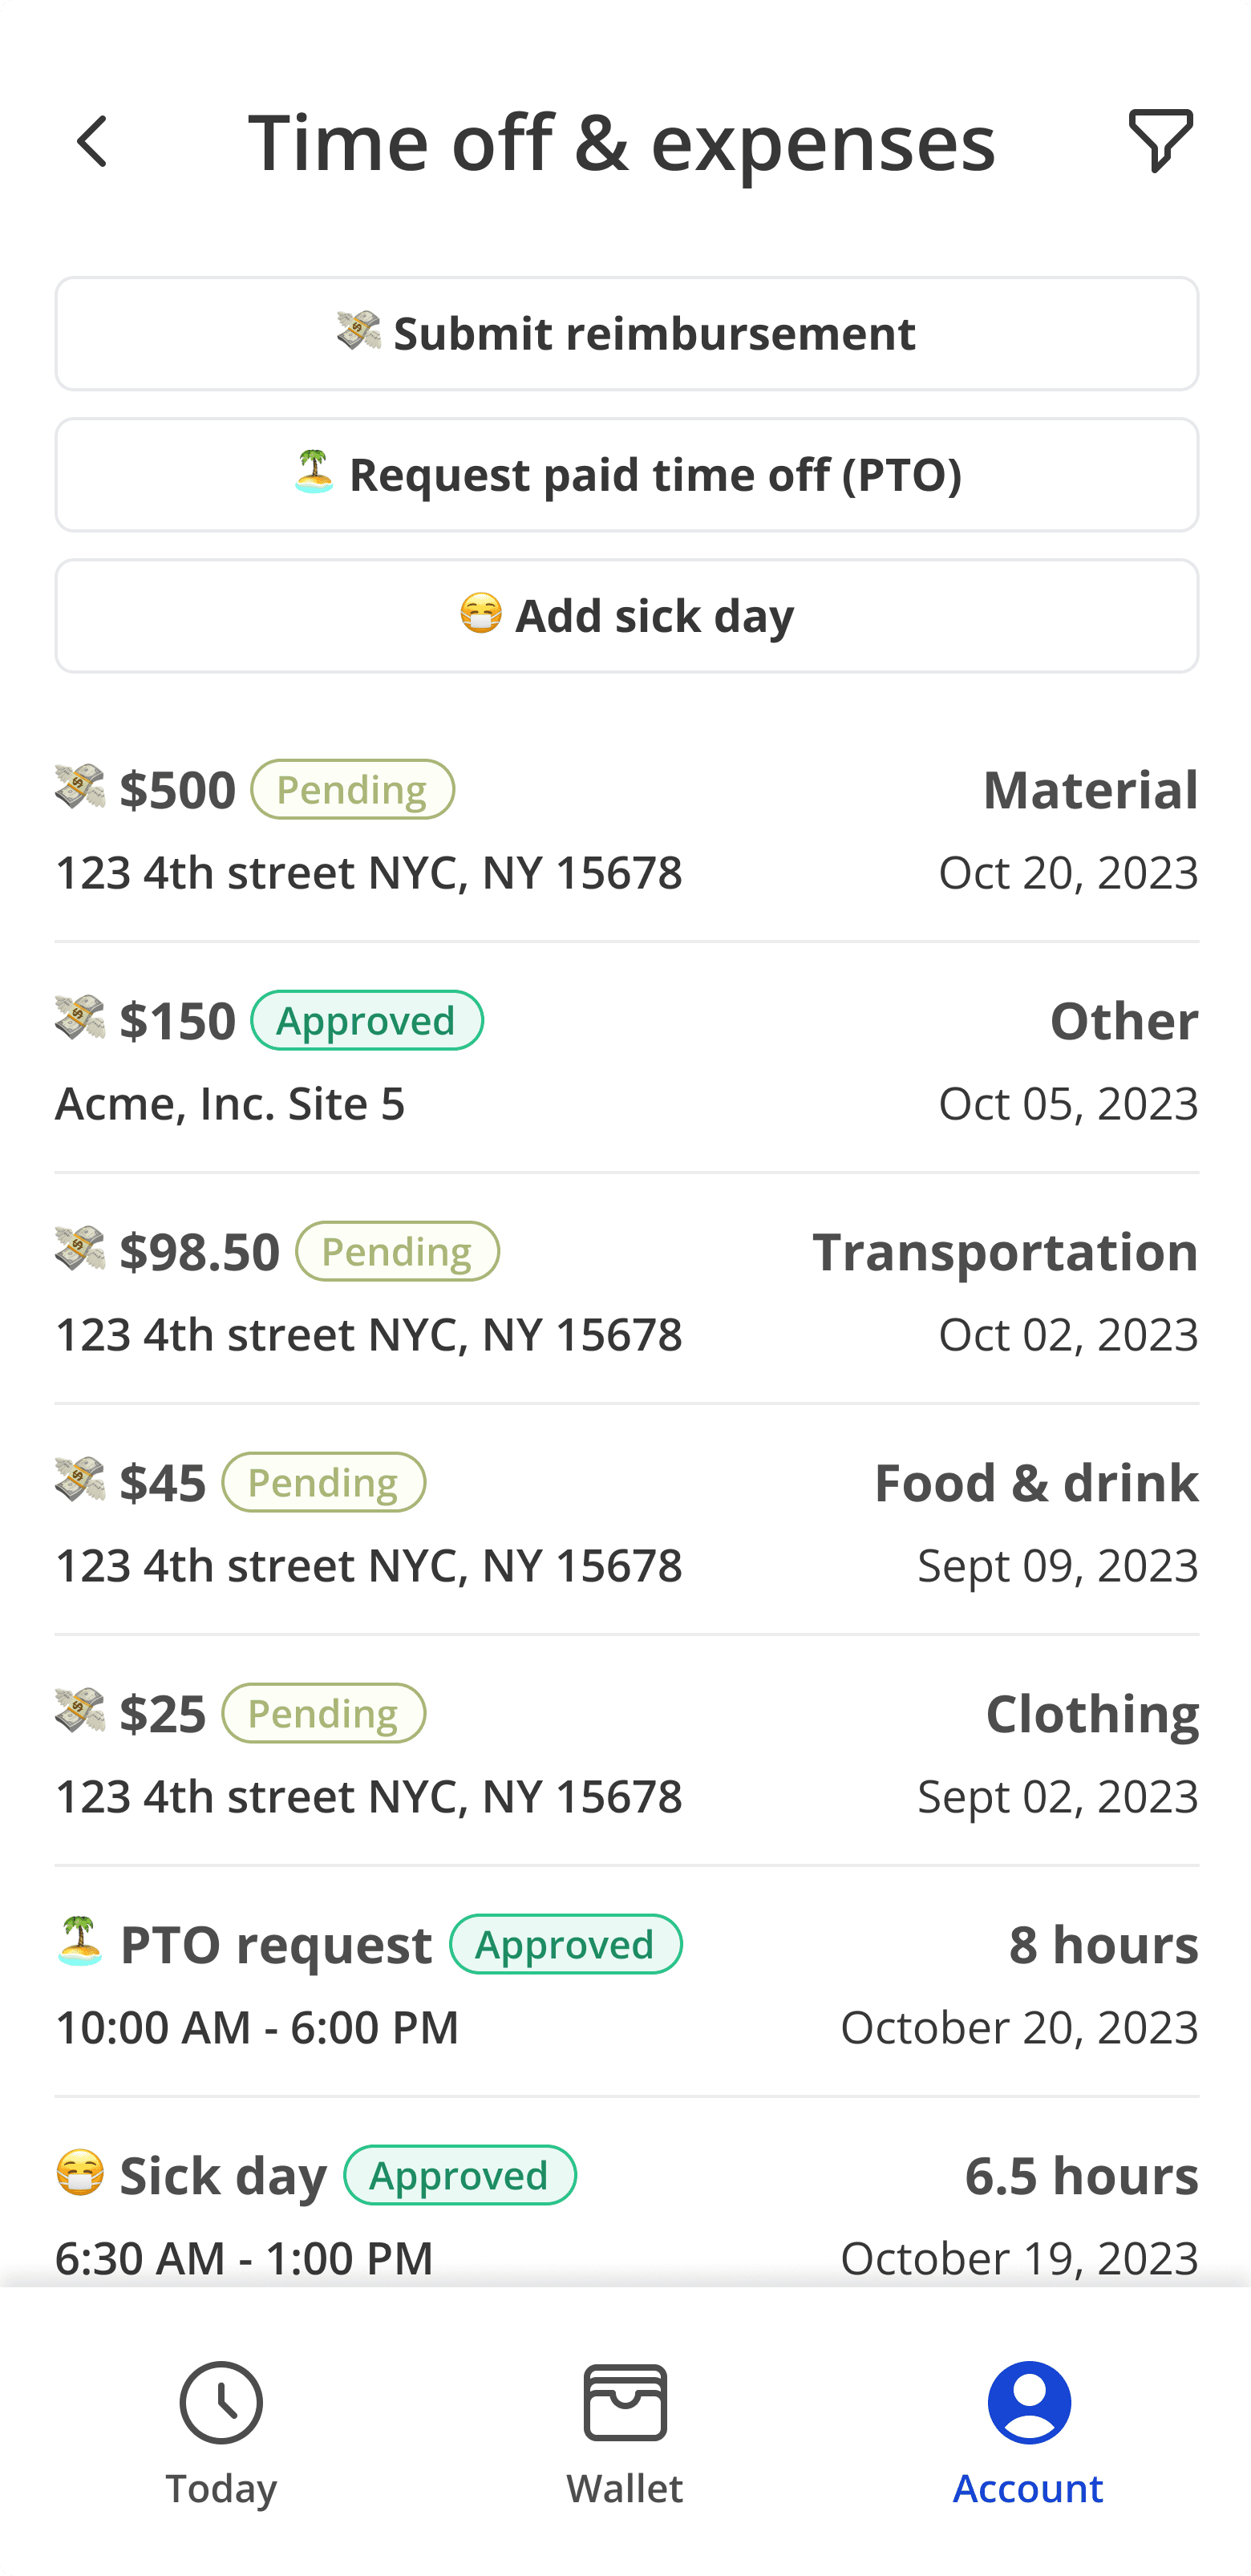The image size is (1251, 2576).
Task: Tap the Account profile icon
Action: coord(1028,2402)
